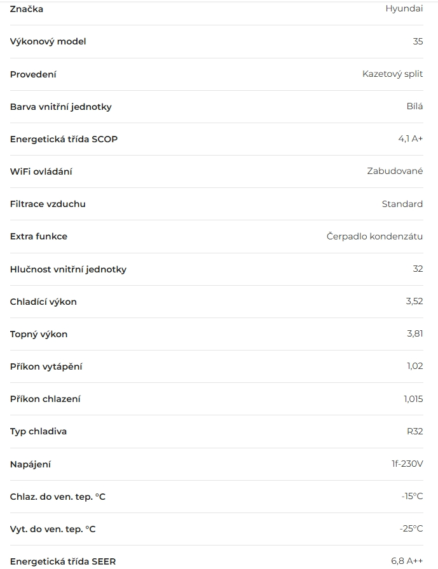
Task: Click the Bílá color value
Action: [x=414, y=107]
